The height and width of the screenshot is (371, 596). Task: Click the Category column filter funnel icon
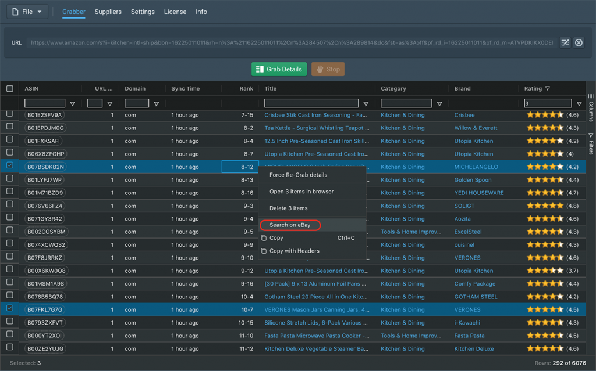(439, 104)
